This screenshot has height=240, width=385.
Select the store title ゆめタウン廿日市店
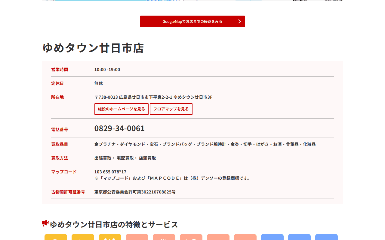pos(93,48)
